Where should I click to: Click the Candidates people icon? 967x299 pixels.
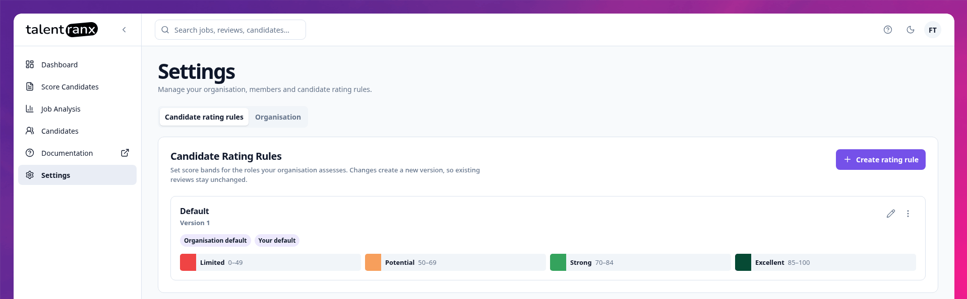(x=30, y=131)
